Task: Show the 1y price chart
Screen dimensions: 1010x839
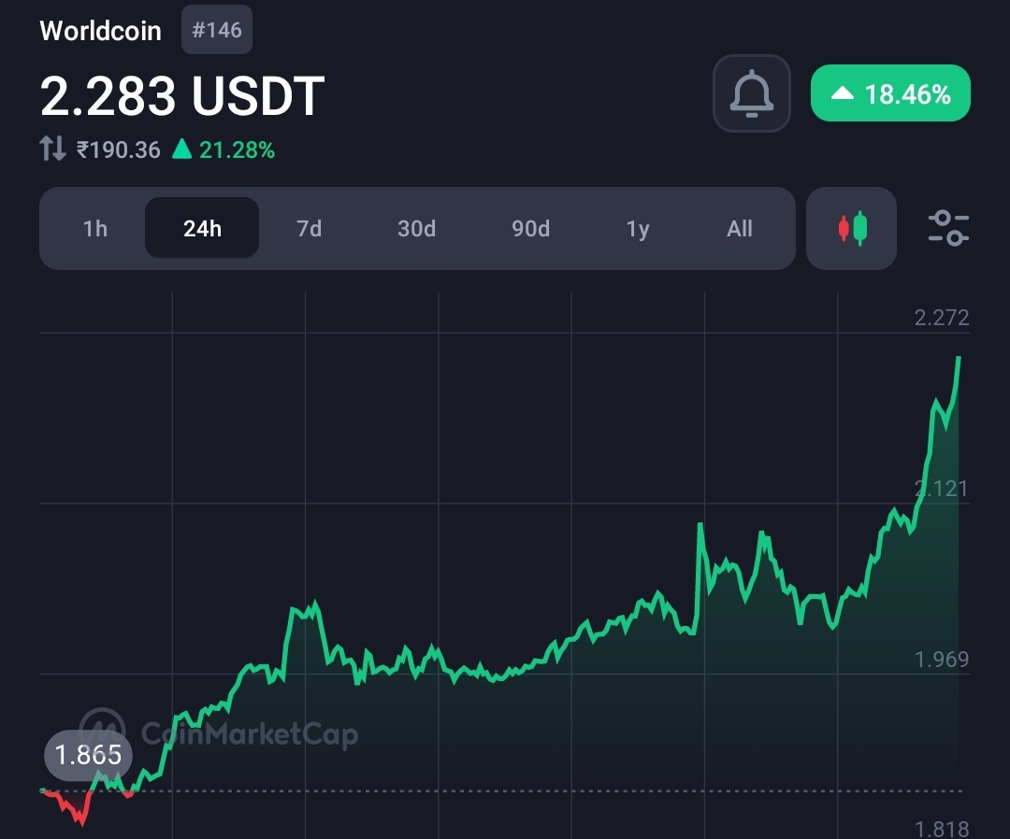Action: (x=638, y=229)
